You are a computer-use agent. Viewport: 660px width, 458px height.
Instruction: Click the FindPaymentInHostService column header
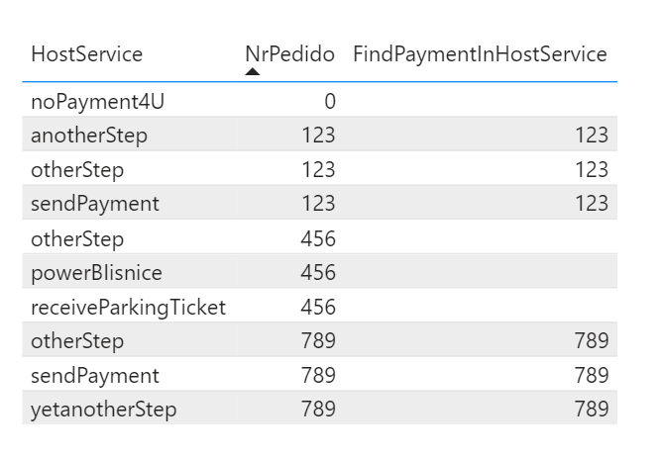pos(480,54)
